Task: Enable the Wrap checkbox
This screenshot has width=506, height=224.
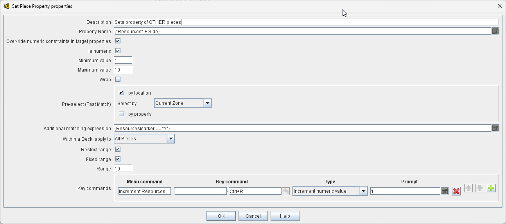Action: pyautogui.click(x=118, y=80)
